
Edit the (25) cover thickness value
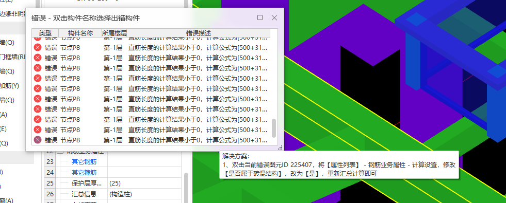[x=144, y=183]
